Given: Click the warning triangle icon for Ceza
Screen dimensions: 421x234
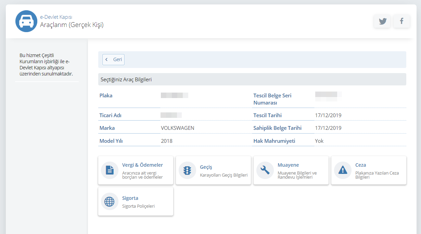Looking at the screenshot, I should pyautogui.click(x=343, y=170).
